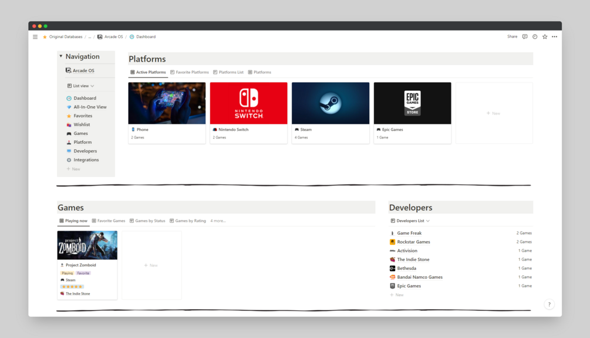Viewport: 590px width, 338px height.
Task: Click the Epic Games developer list icon
Action: coord(393,286)
